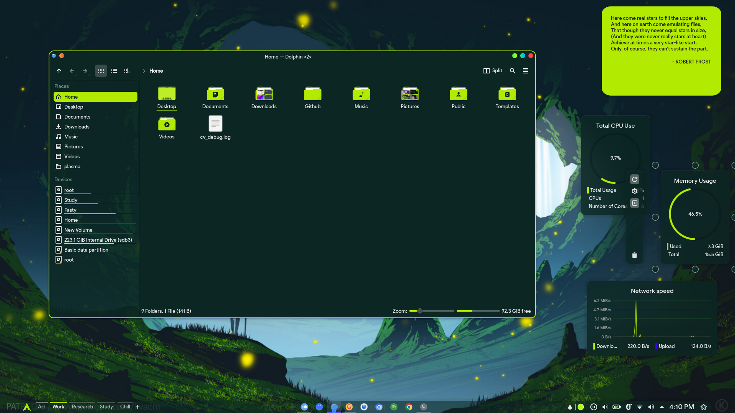This screenshot has height=413, width=735.
Task: Switch to Details view mode
Action: coord(127,71)
